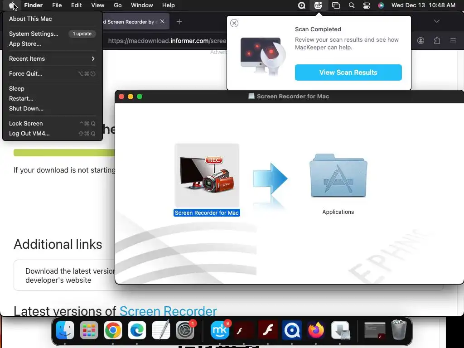Open Launchpad in the Dock

89,330
